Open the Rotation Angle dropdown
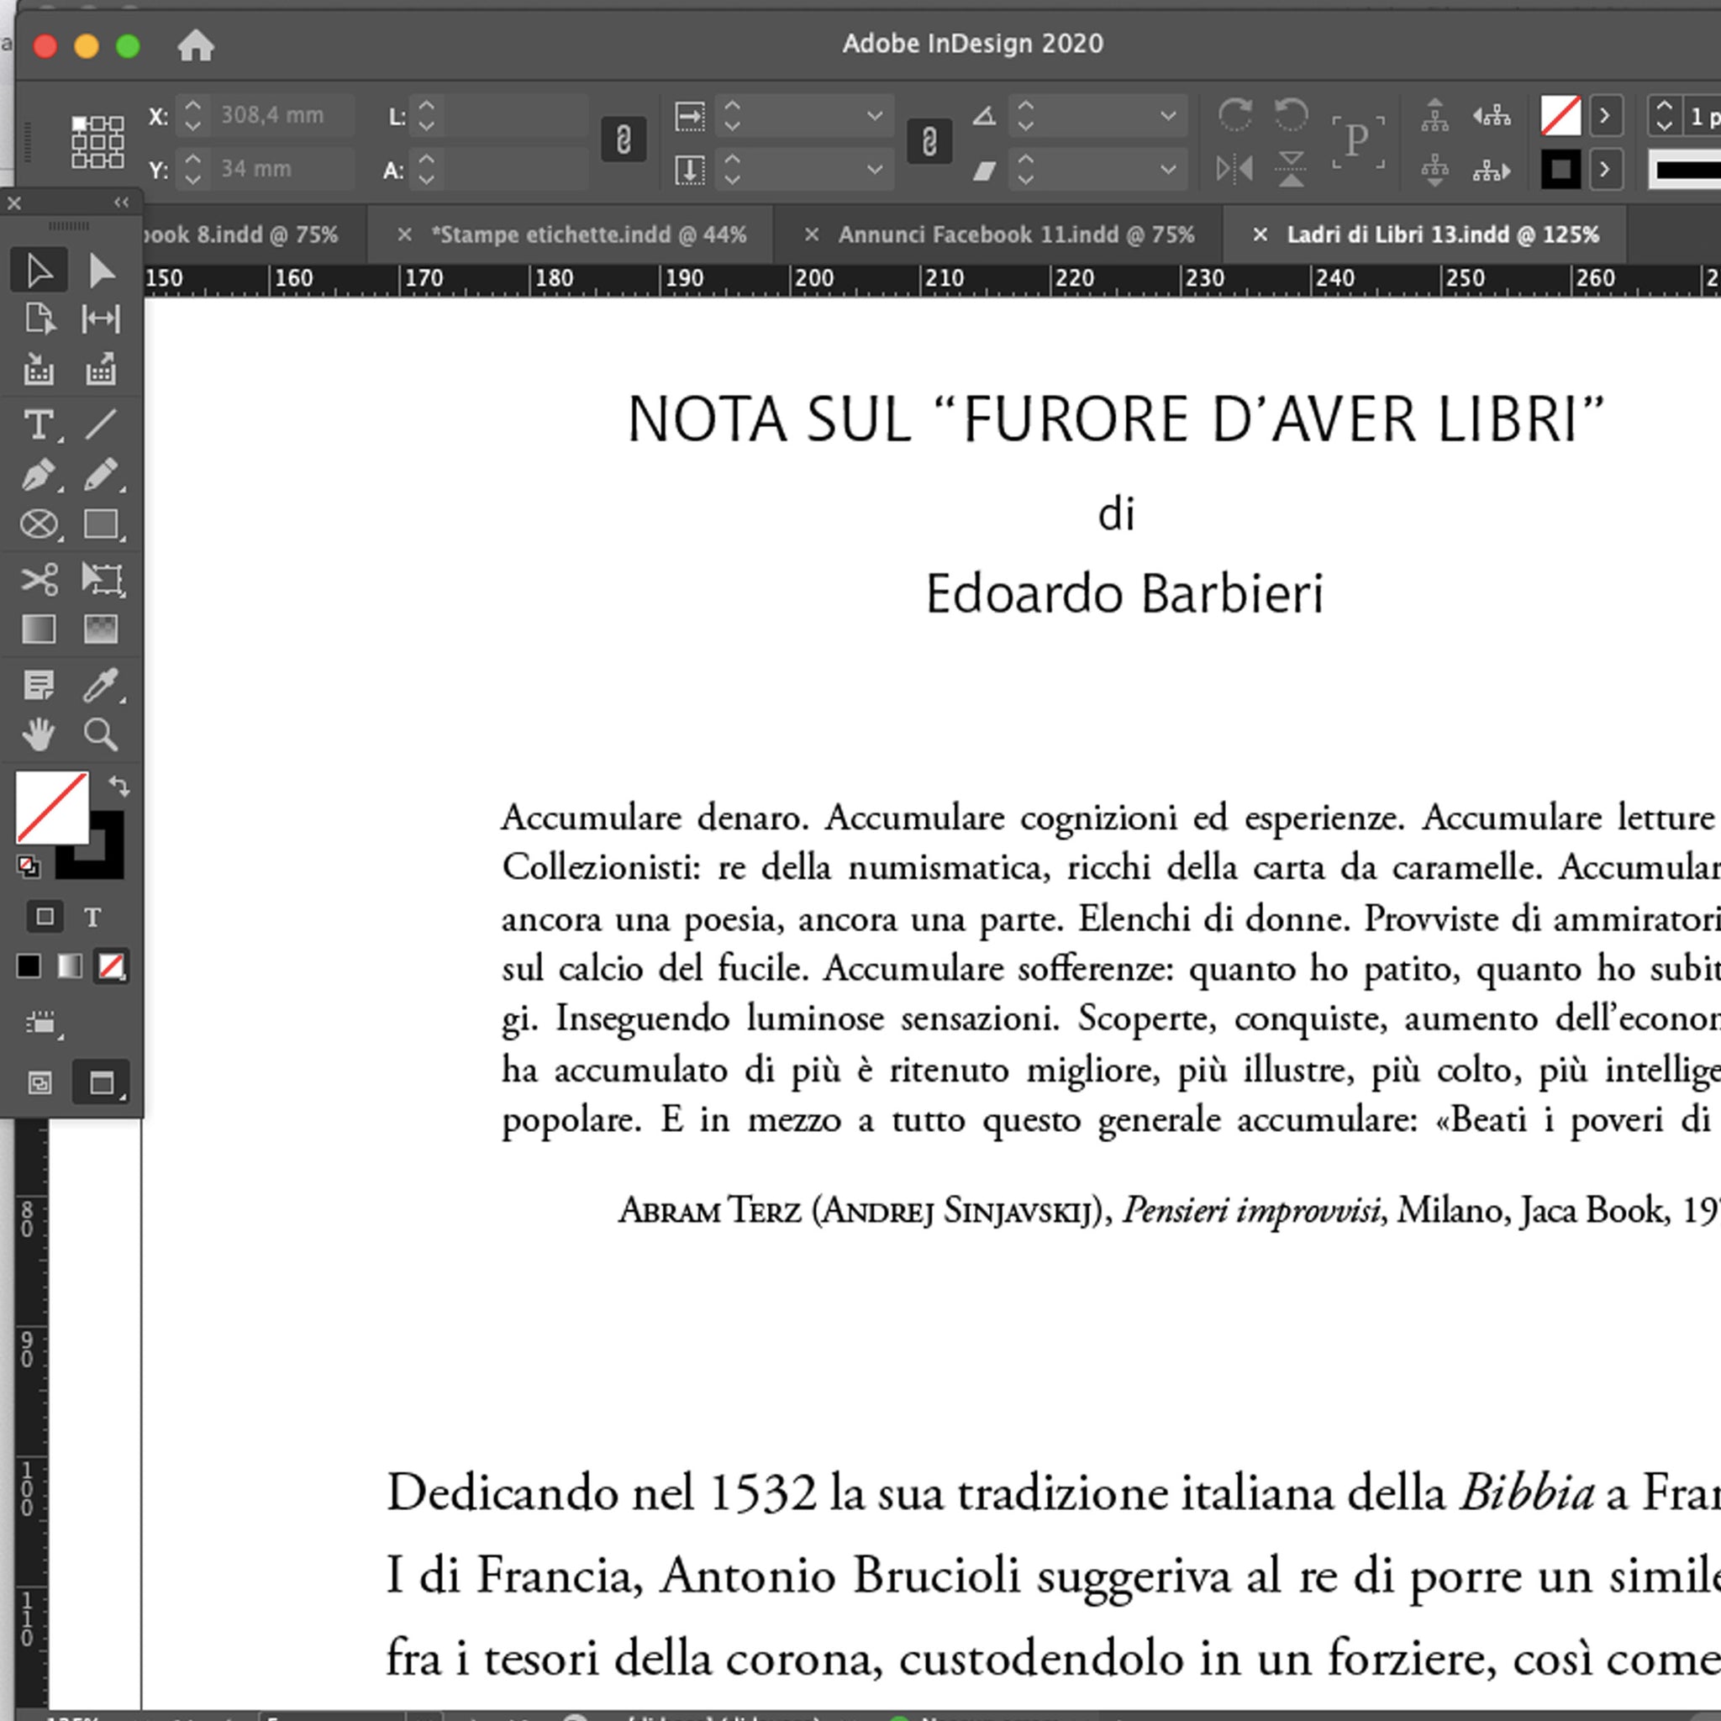 click(1168, 116)
